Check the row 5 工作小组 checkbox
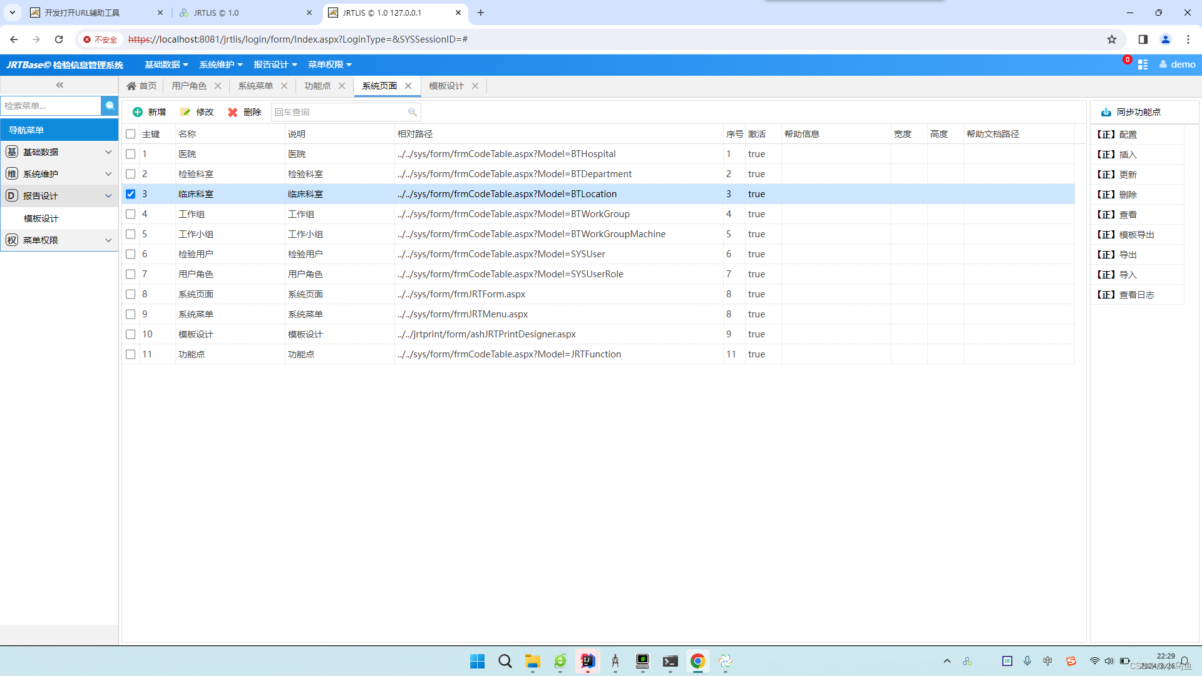This screenshot has height=676, width=1202. click(130, 234)
